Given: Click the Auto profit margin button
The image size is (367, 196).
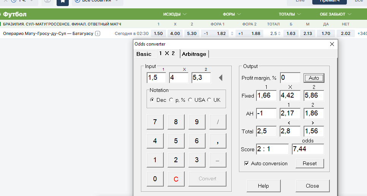Looking at the screenshot, I should [x=314, y=78].
